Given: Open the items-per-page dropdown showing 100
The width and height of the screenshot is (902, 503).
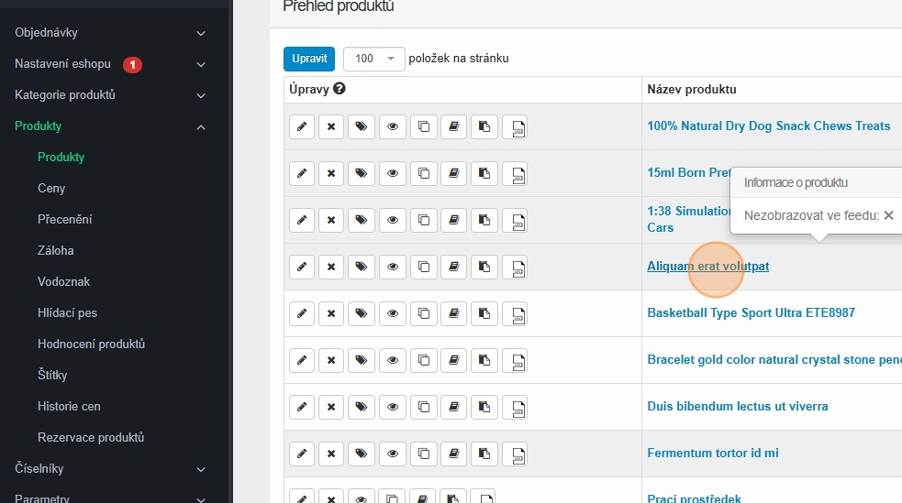Looking at the screenshot, I should point(373,59).
